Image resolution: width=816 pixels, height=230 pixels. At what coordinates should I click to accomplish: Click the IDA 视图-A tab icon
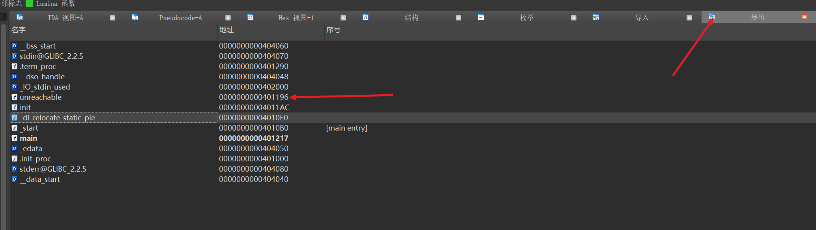(x=19, y=17)
